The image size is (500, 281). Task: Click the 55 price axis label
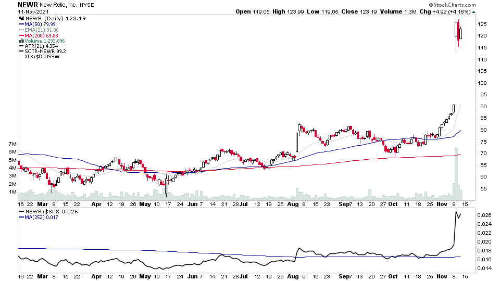point(483,188)
